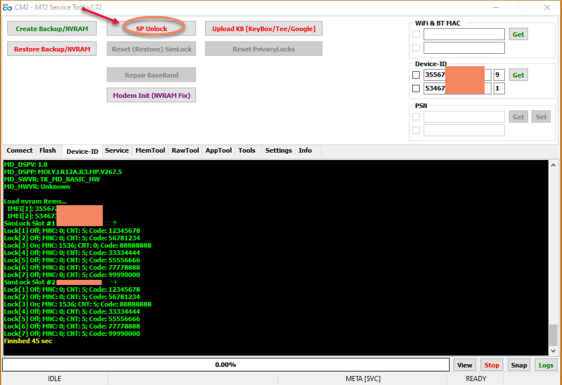562x385 pixels.
Task: Click the 0.00% progress bar
Action: 226,365
